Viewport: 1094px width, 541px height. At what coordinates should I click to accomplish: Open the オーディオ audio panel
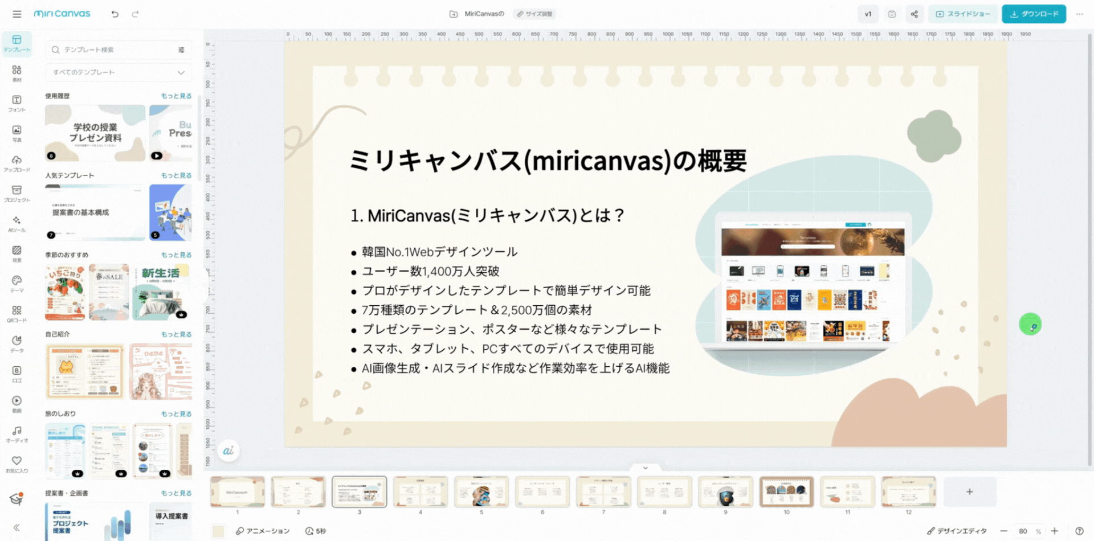point(17,435)
